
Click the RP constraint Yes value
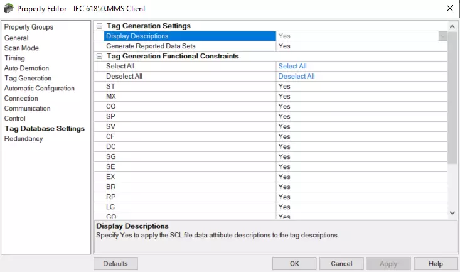[284, 197]
